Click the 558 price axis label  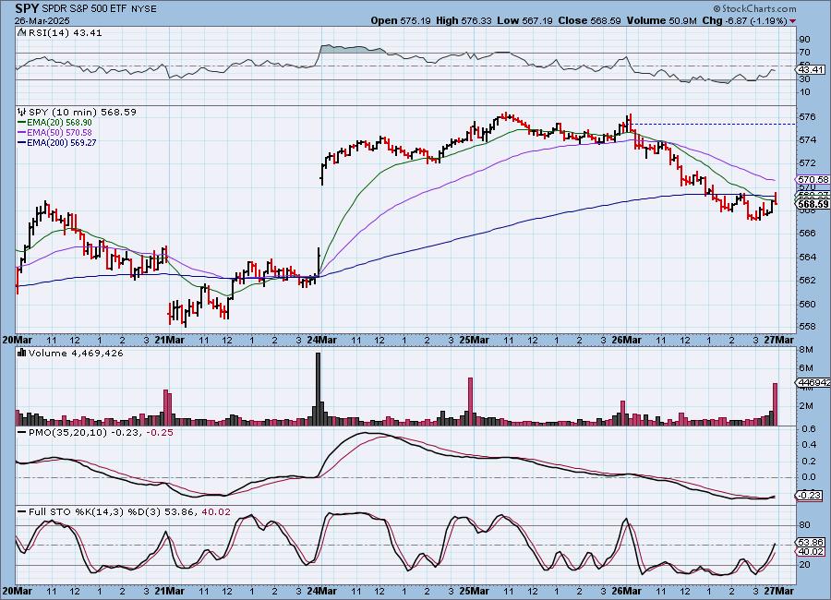pos(808,327)
